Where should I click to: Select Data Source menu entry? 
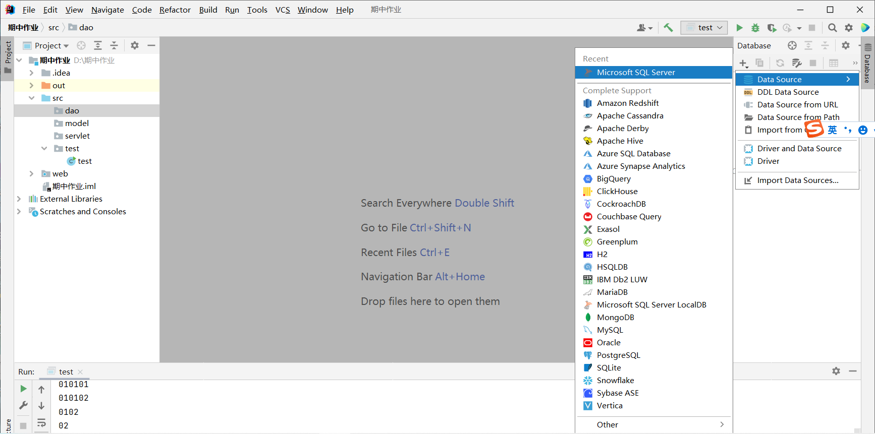pyautogui.click(x=797, y=79)
